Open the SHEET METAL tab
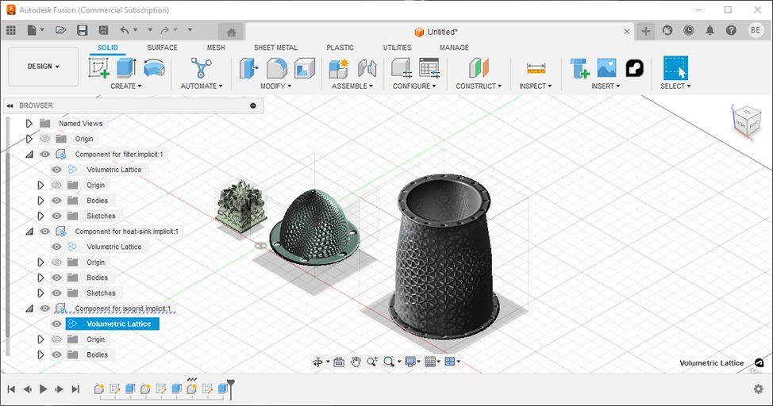Viewport: 773px width, 406px height. click(275, 48)
